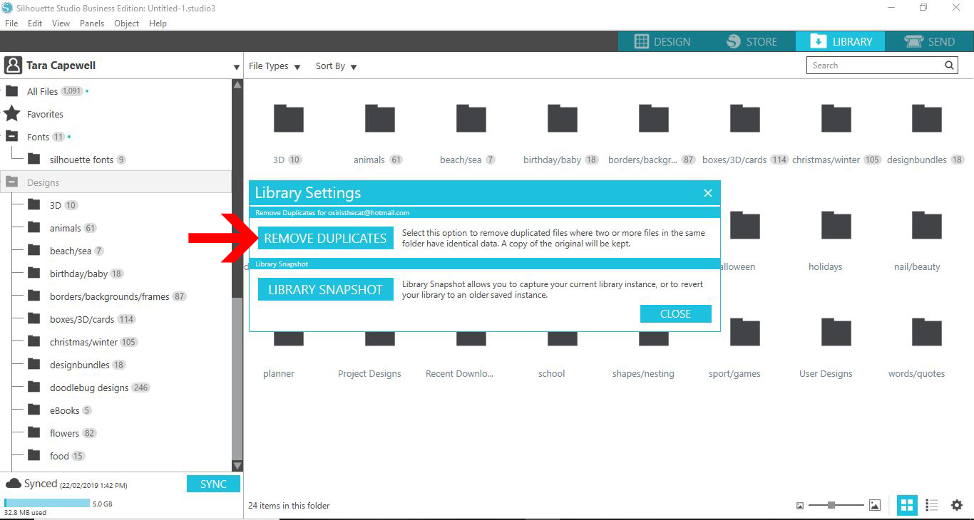Open the Edit menu
The image size is (974, 520).
pyautogui.click(x=35, y=23)
